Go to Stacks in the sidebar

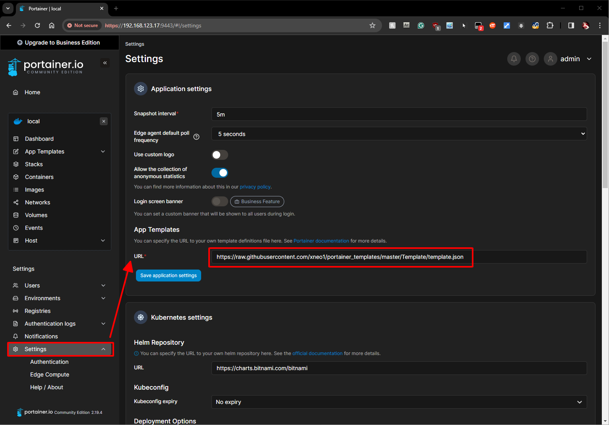point(34,164)
